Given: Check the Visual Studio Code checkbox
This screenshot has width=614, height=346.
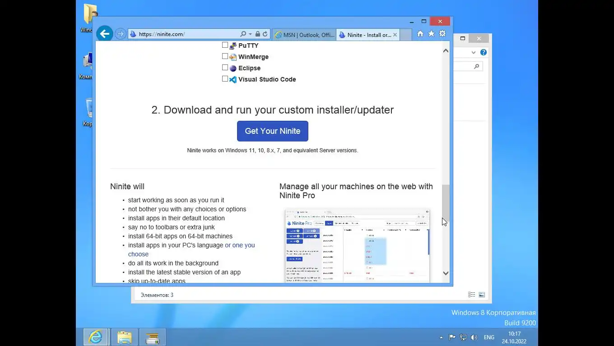Looking at the screenshot, I should pyautogui.click(x=225, y=79).
